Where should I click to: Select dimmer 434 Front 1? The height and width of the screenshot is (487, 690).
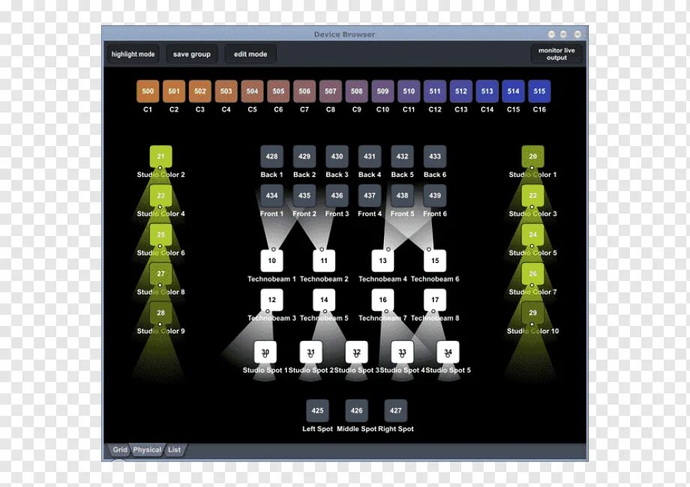click(x=272, y=196)
